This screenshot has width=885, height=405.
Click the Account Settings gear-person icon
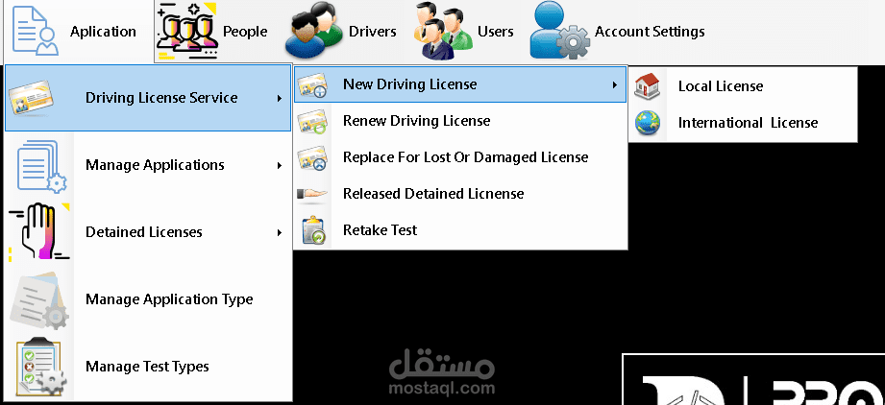560,31
